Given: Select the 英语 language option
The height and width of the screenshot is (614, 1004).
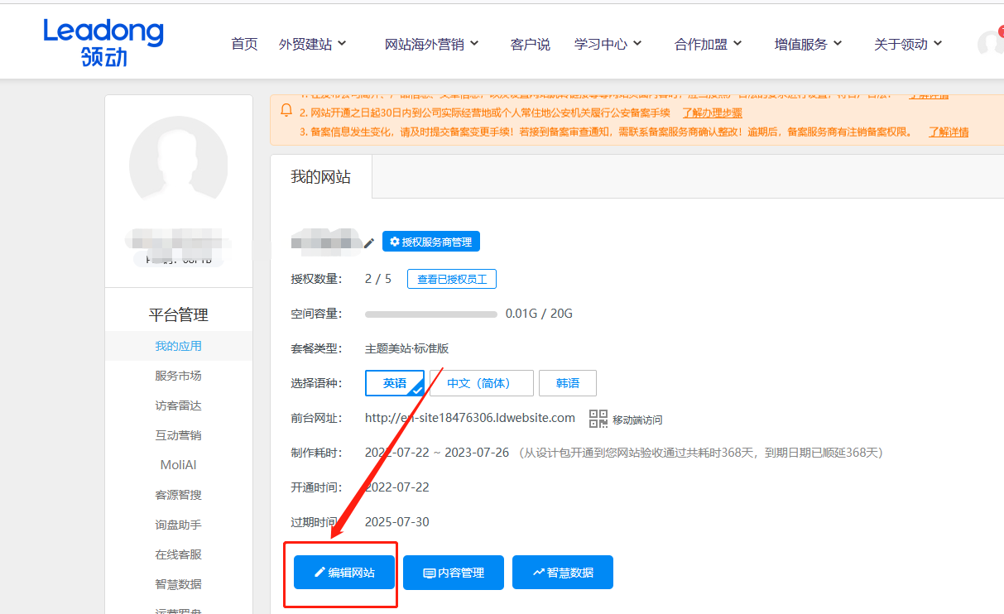Looking at the screenshot, I should pyautogui.click(x=395, y=383).
